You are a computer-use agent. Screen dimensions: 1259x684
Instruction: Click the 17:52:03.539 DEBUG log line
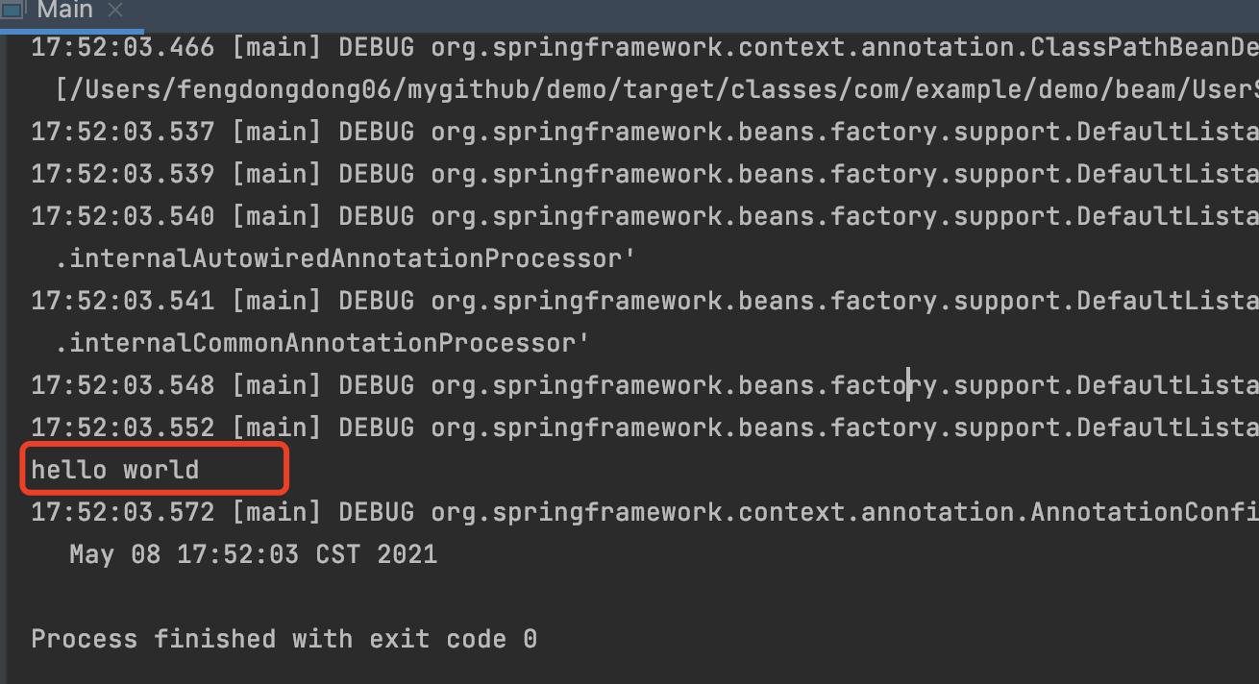tap(645, 174)
